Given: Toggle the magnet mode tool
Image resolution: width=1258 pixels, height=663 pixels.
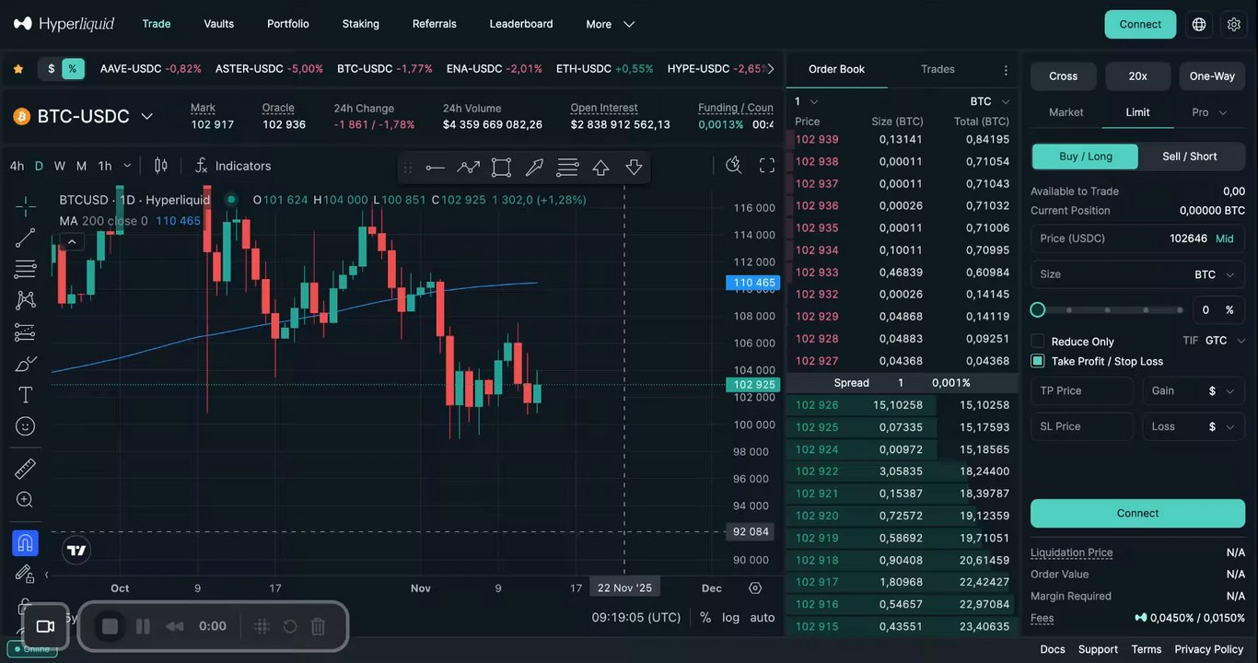Looking at the screenshot, I should tap(26, 542).
